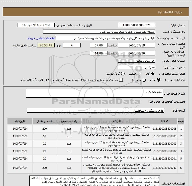Click the size 00 neonatal mask item name
This screenshot has width=192, height=186.
(117, 159)
